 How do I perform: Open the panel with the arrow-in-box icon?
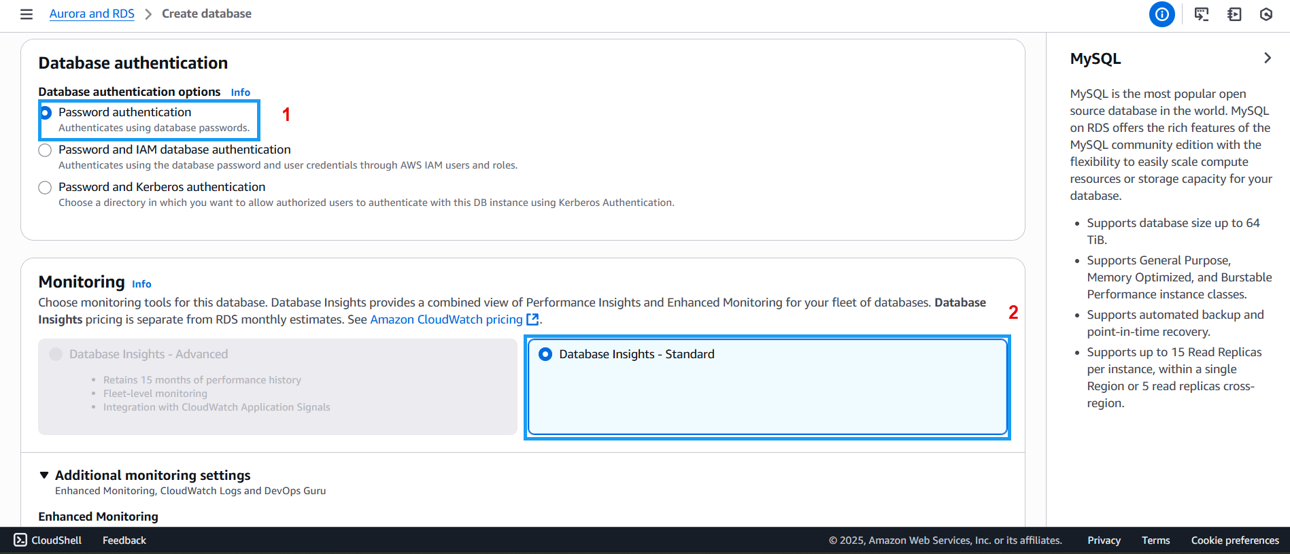coord(1234,14)
